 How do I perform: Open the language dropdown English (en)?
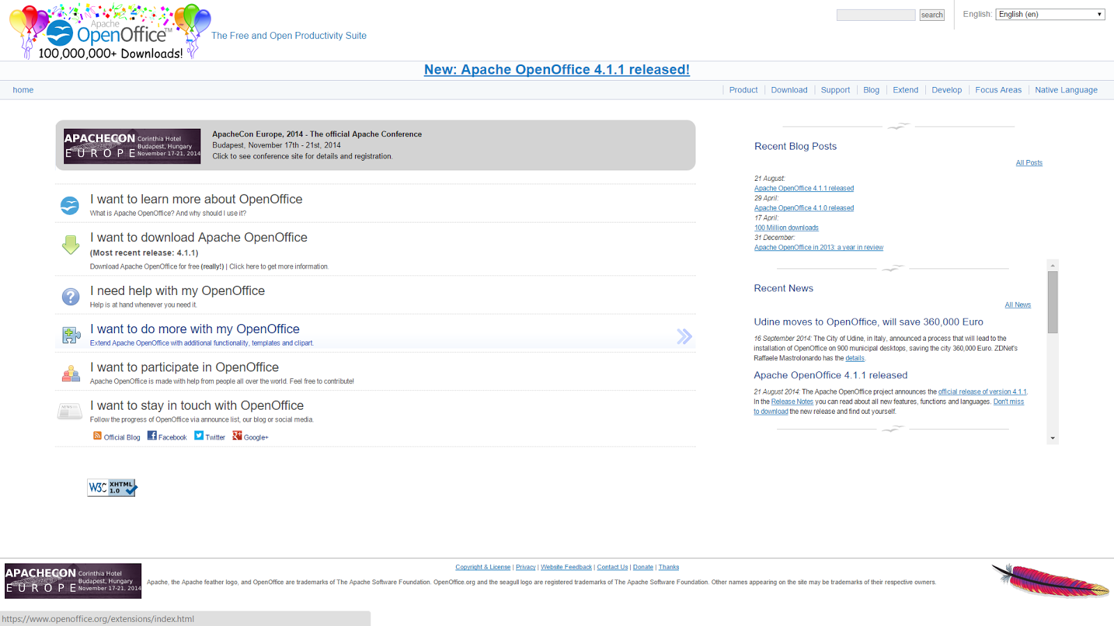point(1050,14)
